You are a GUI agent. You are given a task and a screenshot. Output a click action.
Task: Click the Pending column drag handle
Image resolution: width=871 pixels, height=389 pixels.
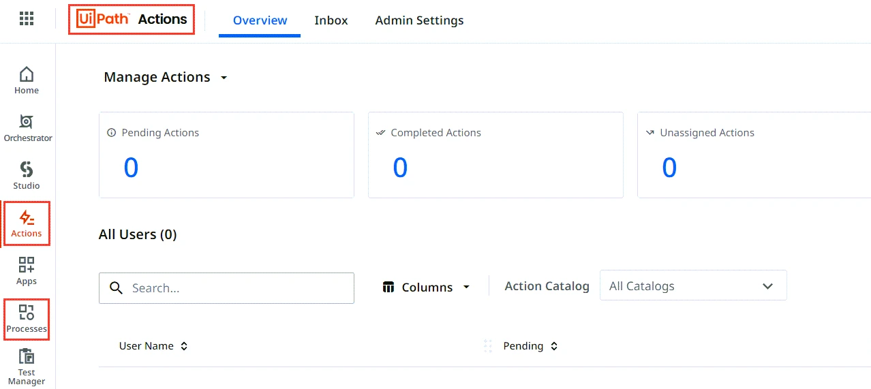point(488,346)
